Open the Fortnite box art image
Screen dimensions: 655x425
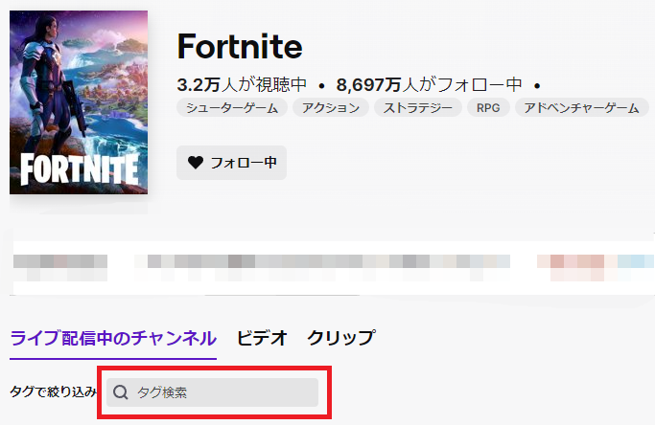[79, 102]
